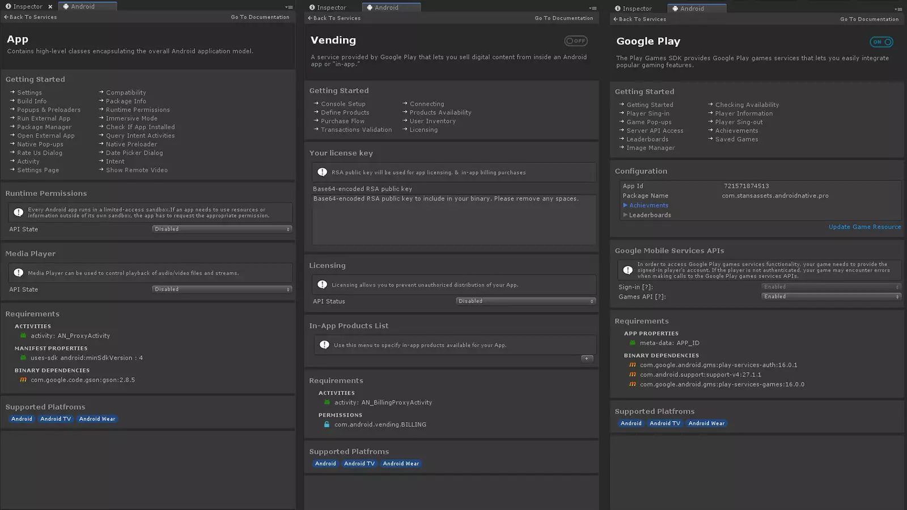Click the green minSdkVersion manifest icon
This screenshot has width=907, height=510.
pos(23,358)
